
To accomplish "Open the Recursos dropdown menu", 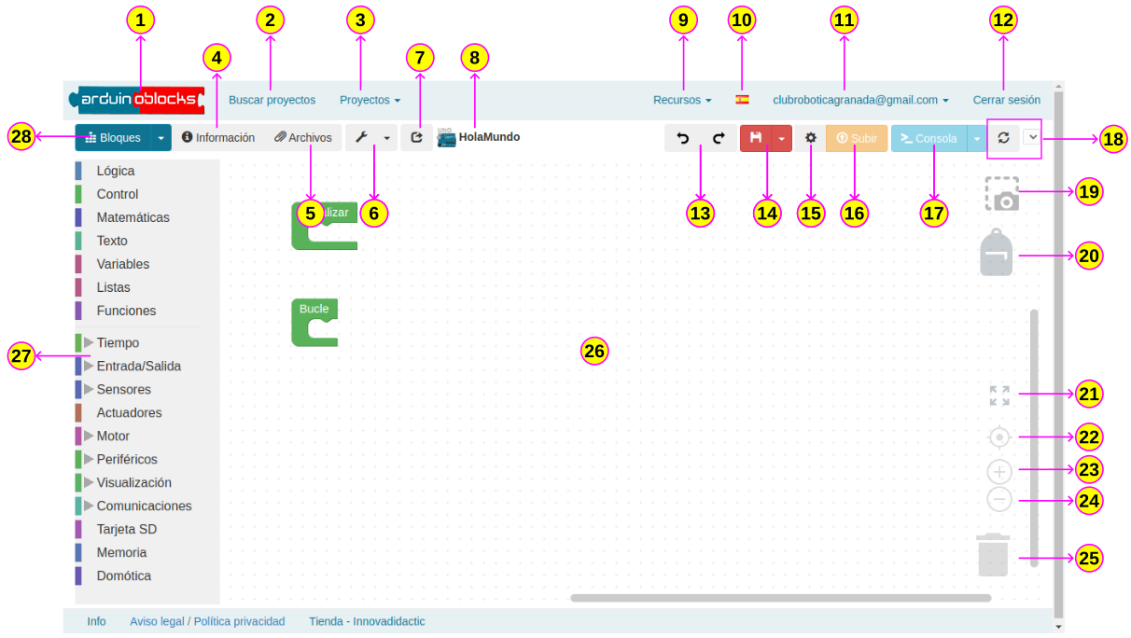I will tap(682, 100).
